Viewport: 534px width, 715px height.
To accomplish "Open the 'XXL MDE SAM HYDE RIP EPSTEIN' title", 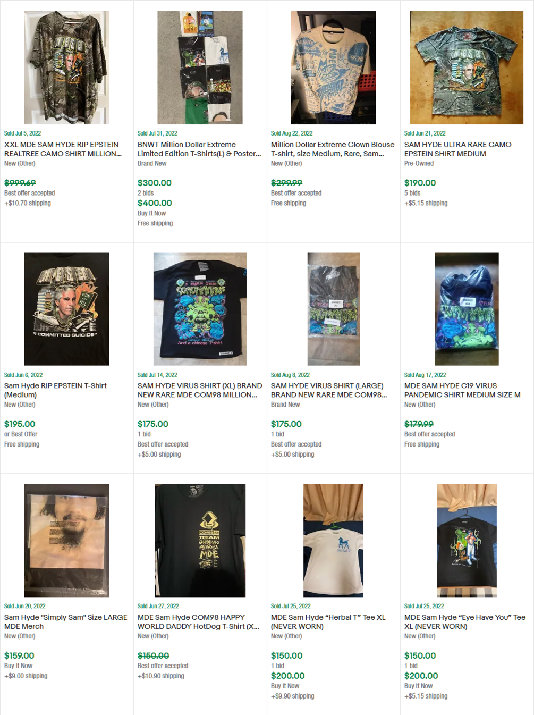I will pos(63,149).
